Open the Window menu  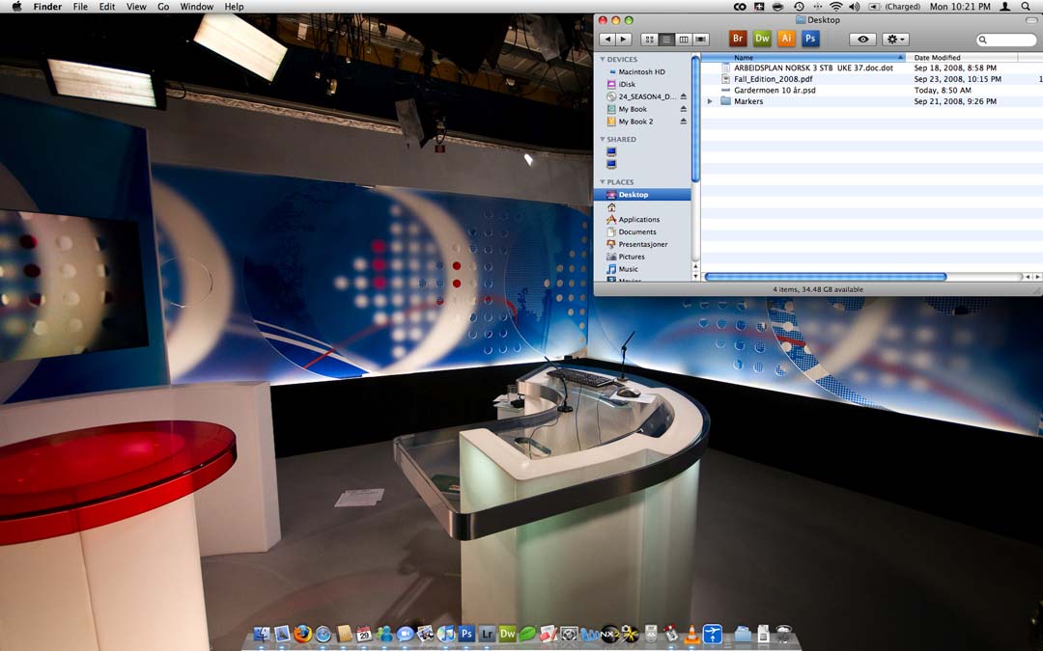197,7
